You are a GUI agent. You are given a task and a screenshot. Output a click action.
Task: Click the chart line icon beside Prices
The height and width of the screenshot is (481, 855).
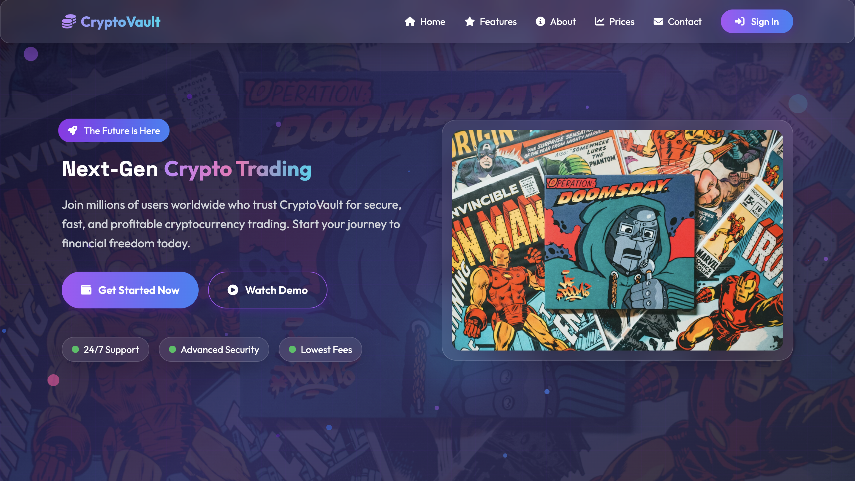click(599, 22)
